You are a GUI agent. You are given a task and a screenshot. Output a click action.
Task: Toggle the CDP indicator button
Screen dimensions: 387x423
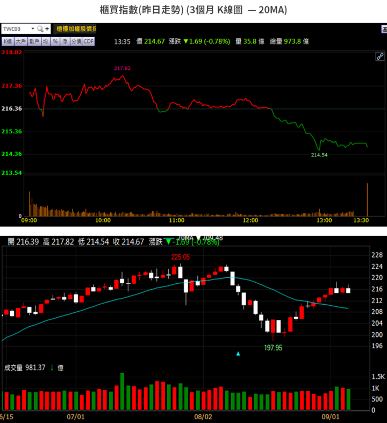point(89,41)
